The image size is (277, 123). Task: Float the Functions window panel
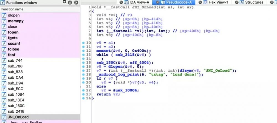coord(64,2)
